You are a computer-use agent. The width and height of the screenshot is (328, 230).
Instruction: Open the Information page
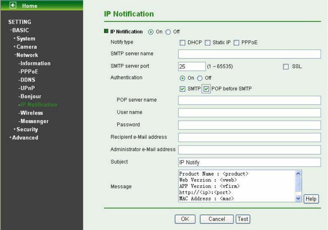[x=34, y=63]
